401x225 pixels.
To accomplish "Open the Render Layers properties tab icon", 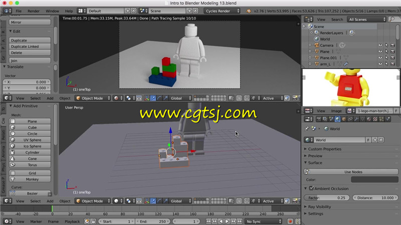I will pos(325,119).
